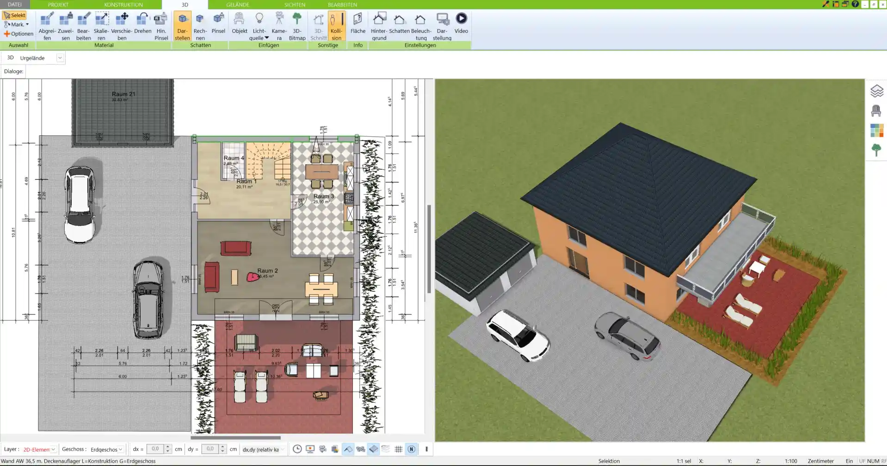The image size is (887, 466).
Task: Open Darstellung settings
Action: pyautogui.click(x=442, y=26)
